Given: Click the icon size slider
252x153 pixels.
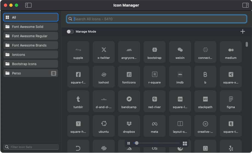Looking at the screenshot, I should (x=156, y=143).
